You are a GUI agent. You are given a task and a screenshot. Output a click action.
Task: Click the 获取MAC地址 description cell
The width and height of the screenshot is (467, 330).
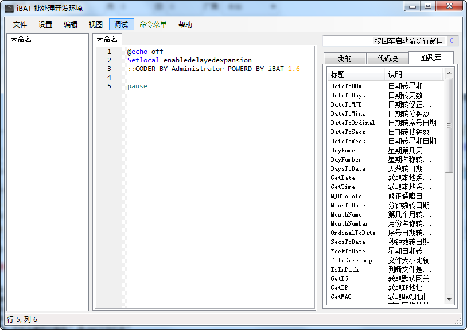[x=407, y=297]
